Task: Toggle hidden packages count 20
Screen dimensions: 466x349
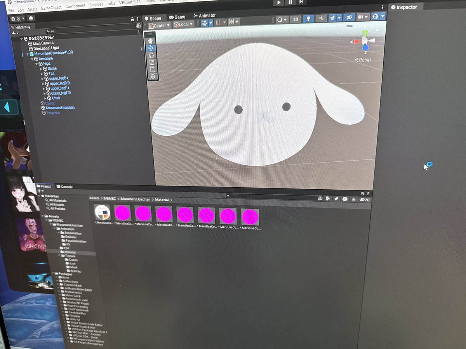Action: tap(365, 199)
